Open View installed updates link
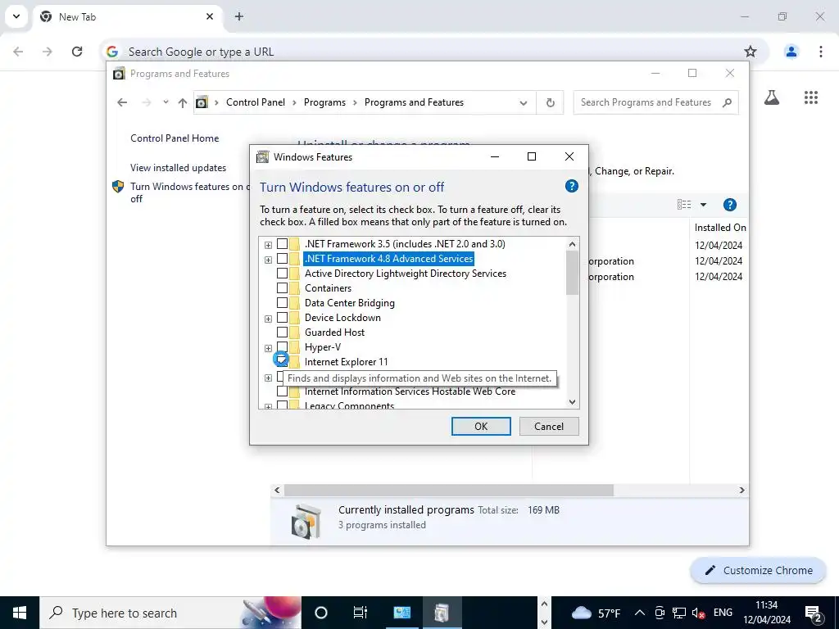Screen dimensions: 839x629 pyautogui.click(x=178, y=167)
